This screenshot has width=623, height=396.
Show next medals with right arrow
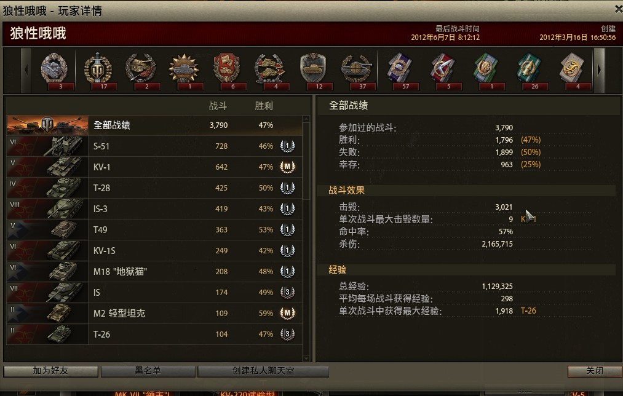[x=599, y=70]
